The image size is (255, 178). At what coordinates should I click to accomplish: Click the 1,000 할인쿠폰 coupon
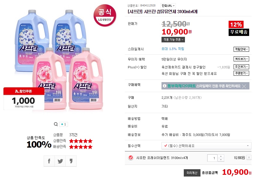pyautogui.click(x=24, y=98)
